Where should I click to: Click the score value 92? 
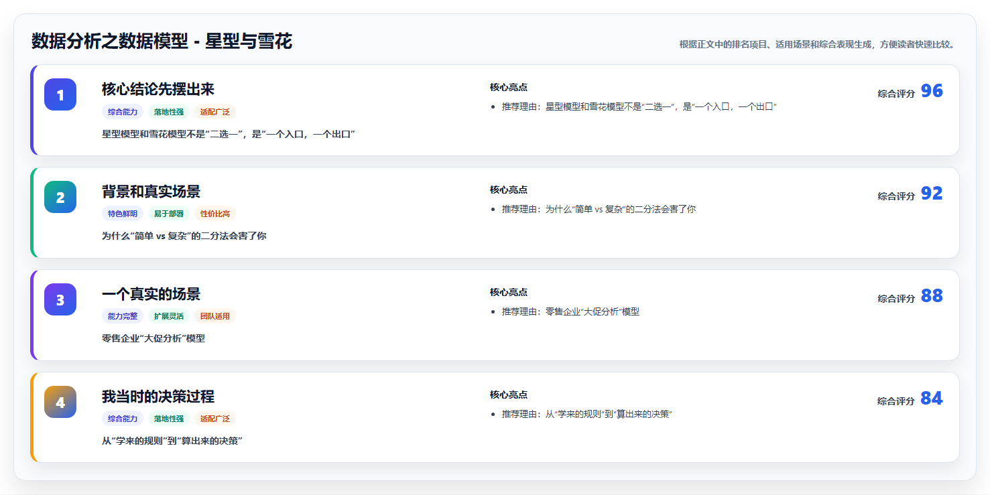932,194
